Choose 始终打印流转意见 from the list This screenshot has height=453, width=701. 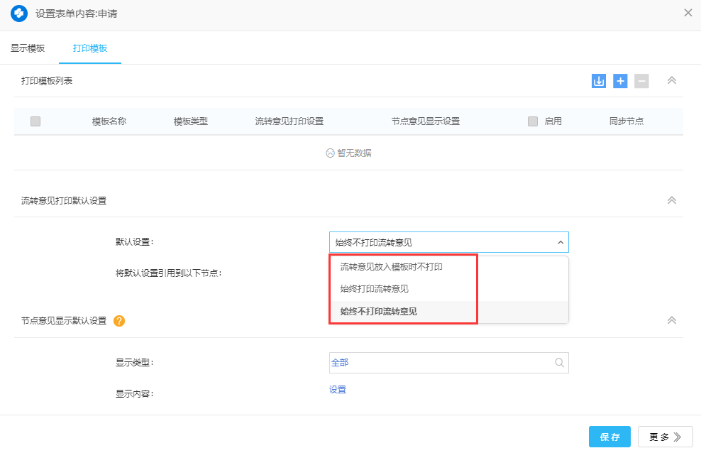[374, 289]
